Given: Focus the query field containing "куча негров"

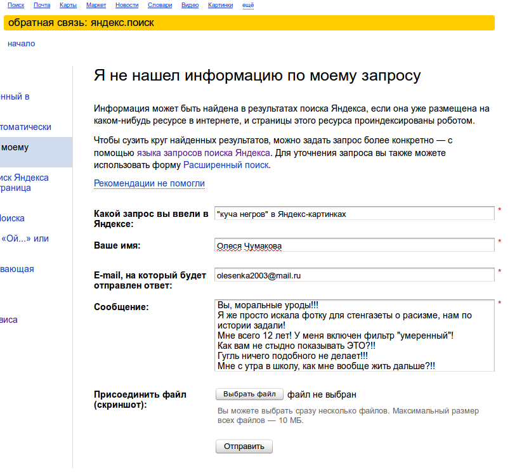Looking at the screenshot, I should click(x=355, y=214).
